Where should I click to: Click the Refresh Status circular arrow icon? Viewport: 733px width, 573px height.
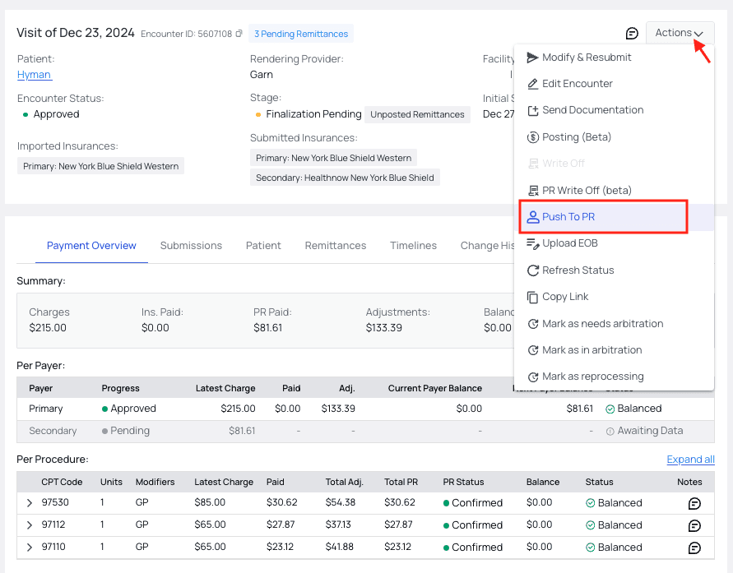click(x=532, y=270)
